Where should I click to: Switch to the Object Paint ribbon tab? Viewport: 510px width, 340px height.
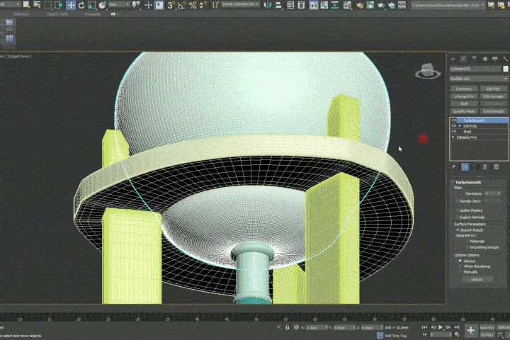[57, 14]
